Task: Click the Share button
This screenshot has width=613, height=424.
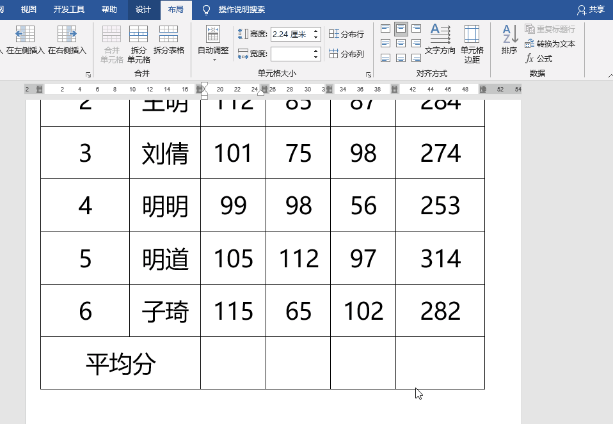Action: click(591, 10)
